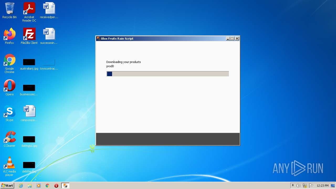Click the 'prod0' label

click(110, 66)
